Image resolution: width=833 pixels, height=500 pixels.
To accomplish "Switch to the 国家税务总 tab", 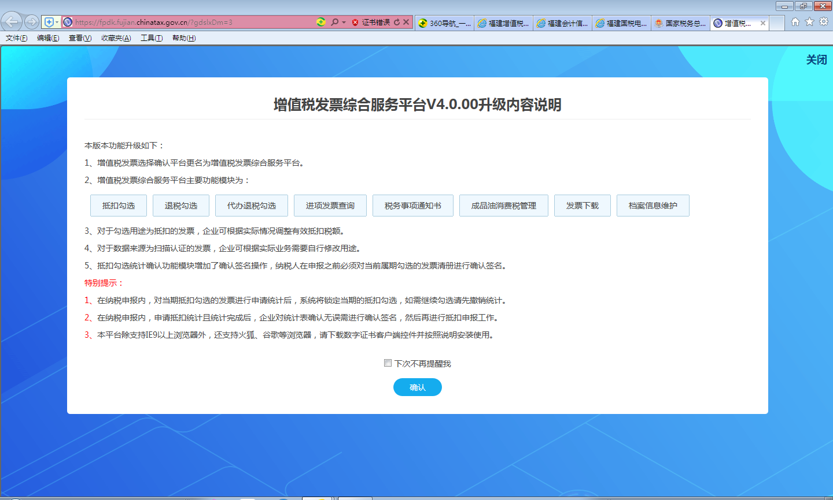I will [x=681, y=23].
